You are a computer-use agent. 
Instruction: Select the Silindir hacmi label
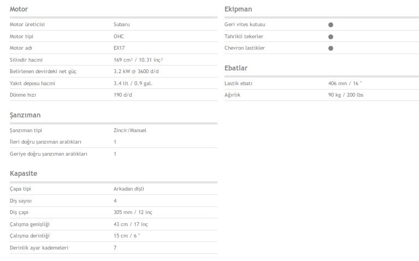tap(26, 60)
